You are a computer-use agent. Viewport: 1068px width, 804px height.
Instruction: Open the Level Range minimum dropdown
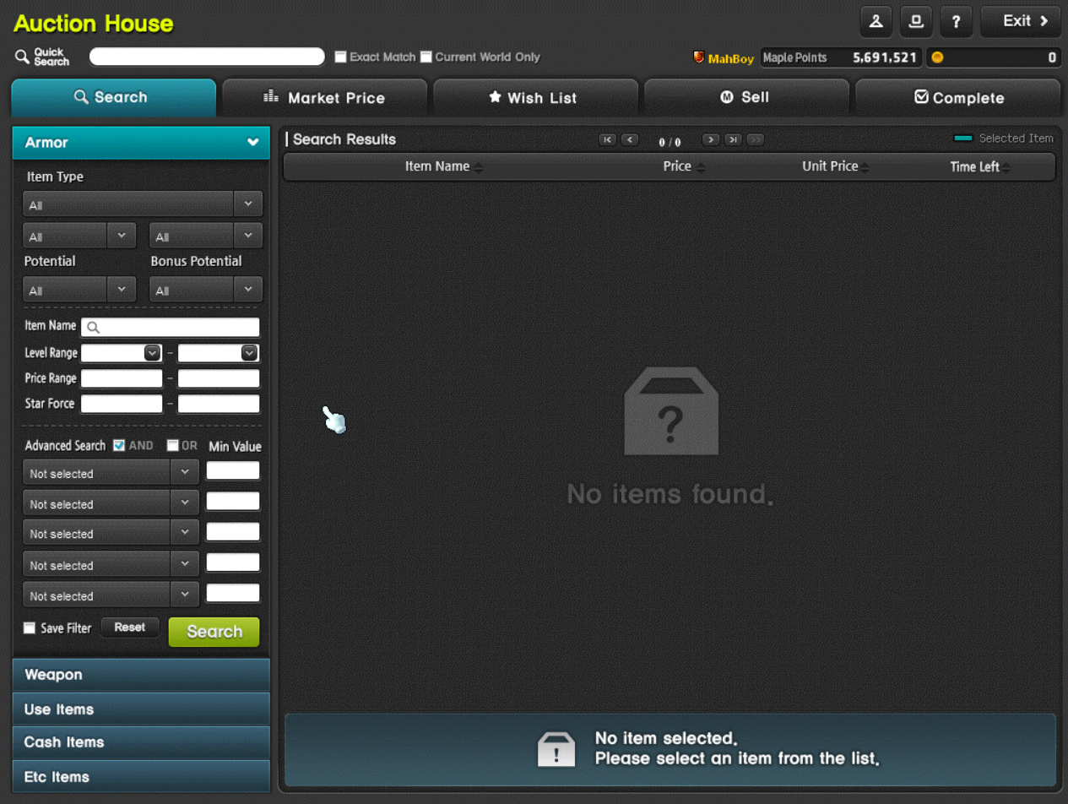152,353
